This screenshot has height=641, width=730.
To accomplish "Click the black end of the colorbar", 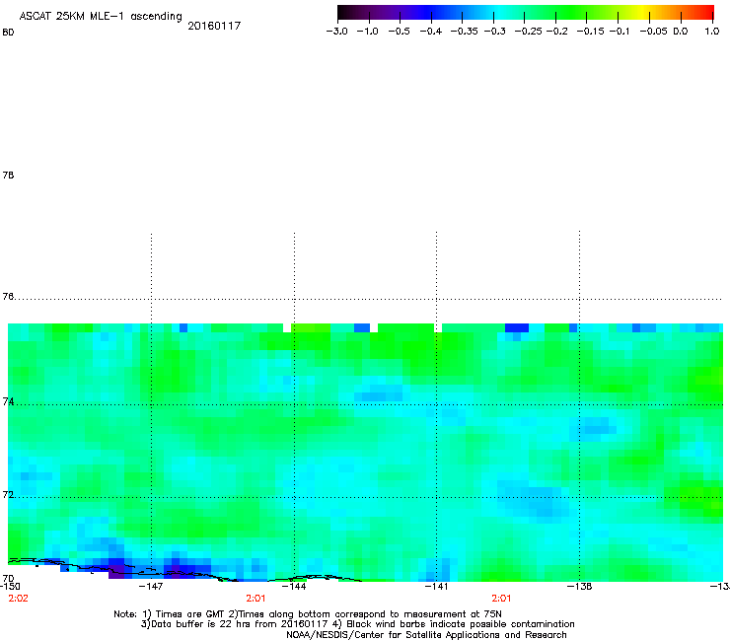I will [344, 12].
